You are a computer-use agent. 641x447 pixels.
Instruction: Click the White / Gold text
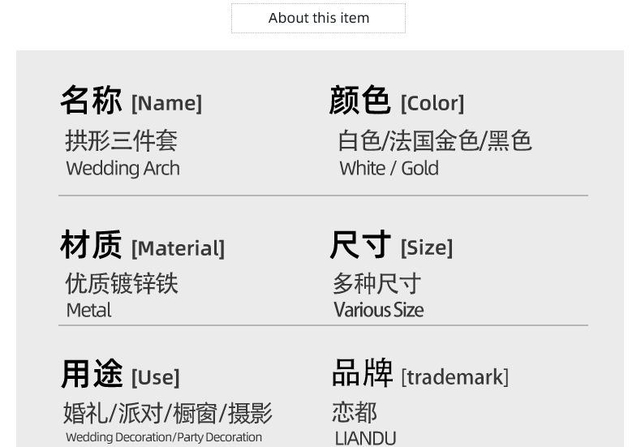tap(389, 169)
